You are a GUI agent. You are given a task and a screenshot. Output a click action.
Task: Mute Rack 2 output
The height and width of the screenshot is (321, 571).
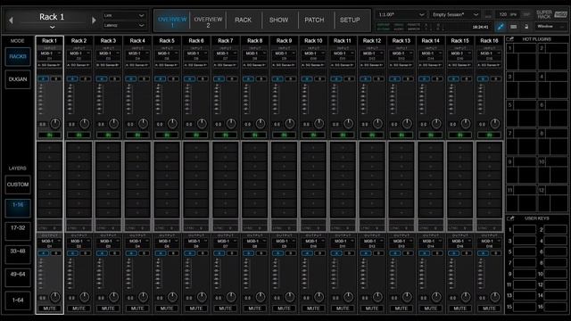(x=79, y=309)
